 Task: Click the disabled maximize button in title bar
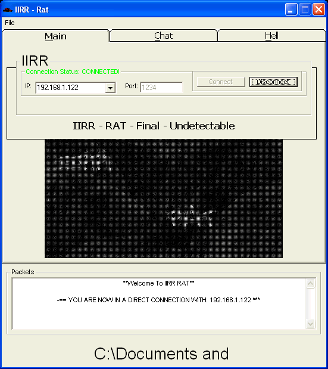(305, 10)
